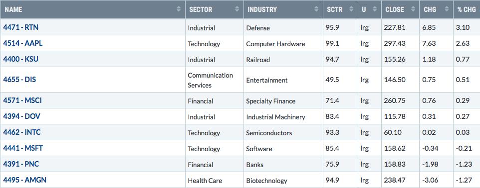480x188 pixels.
Task: Sort table by U column arrows
Action: coord(375,9)
